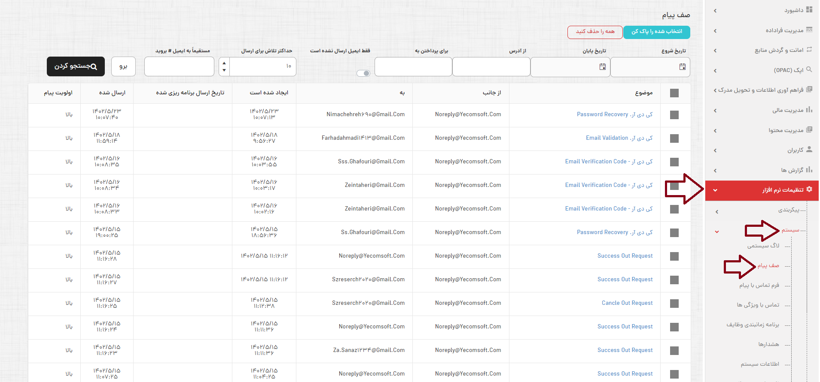Viewport: 820px width, 382px height.
Task: Expand the configuration submenu chevron
Action: point(716,212)
